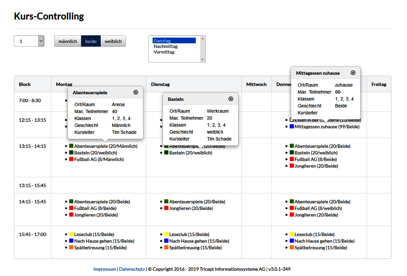Select the weiblich gender filter
The image size is (407, 276).
click(x=113, y=41)
